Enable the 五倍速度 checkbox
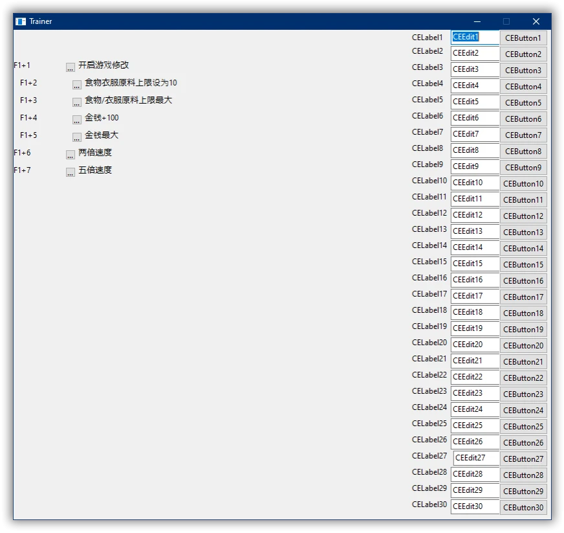Screen dimensions: 564x533 pyautogui.click(x=70, y=172)
